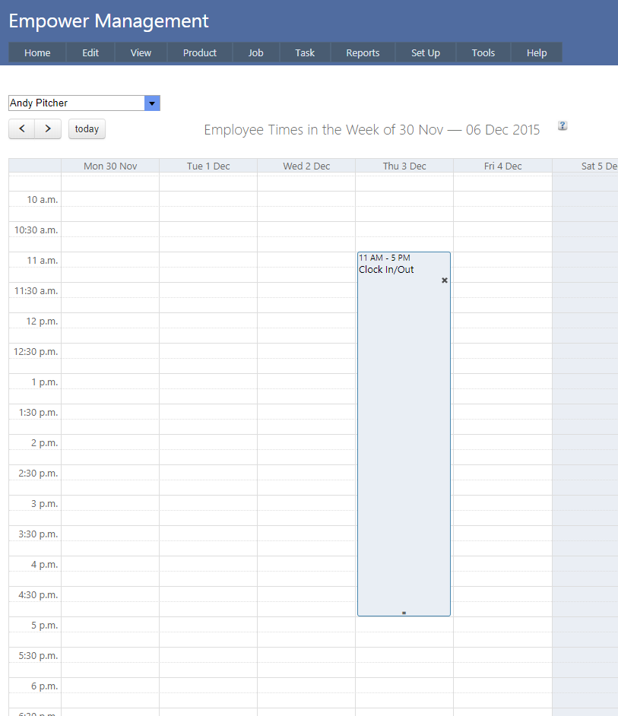This screenshot has width=618, height=716.
Task: Open the Product menu
Action: click(x=200, y=52)
